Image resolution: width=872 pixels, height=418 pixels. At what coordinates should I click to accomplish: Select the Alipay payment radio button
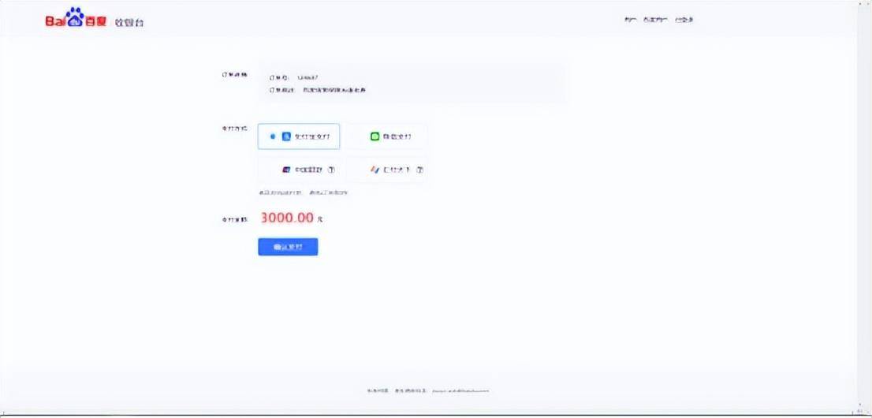tap(273, 136)
